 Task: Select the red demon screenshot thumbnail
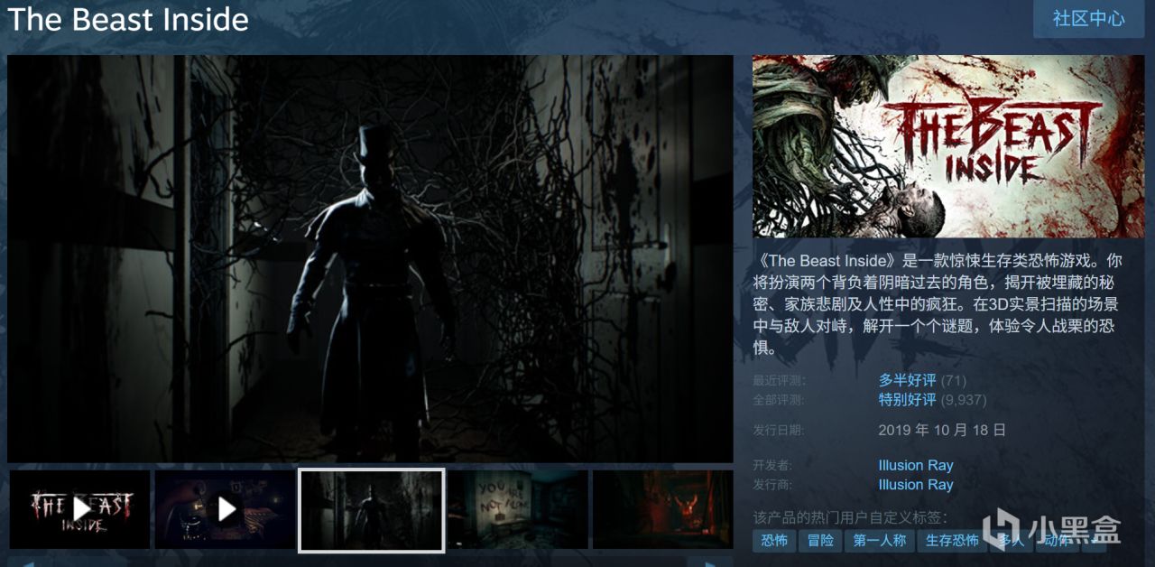pyautogui.click(x=663, y=509)
